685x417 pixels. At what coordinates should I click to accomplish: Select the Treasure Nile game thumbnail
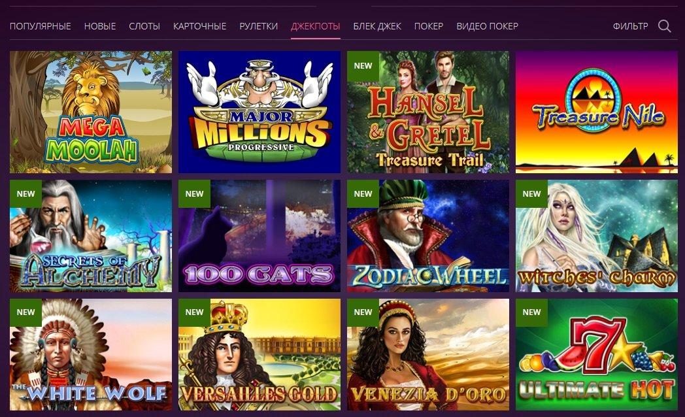pyautogui.click(x=597, y=112)
